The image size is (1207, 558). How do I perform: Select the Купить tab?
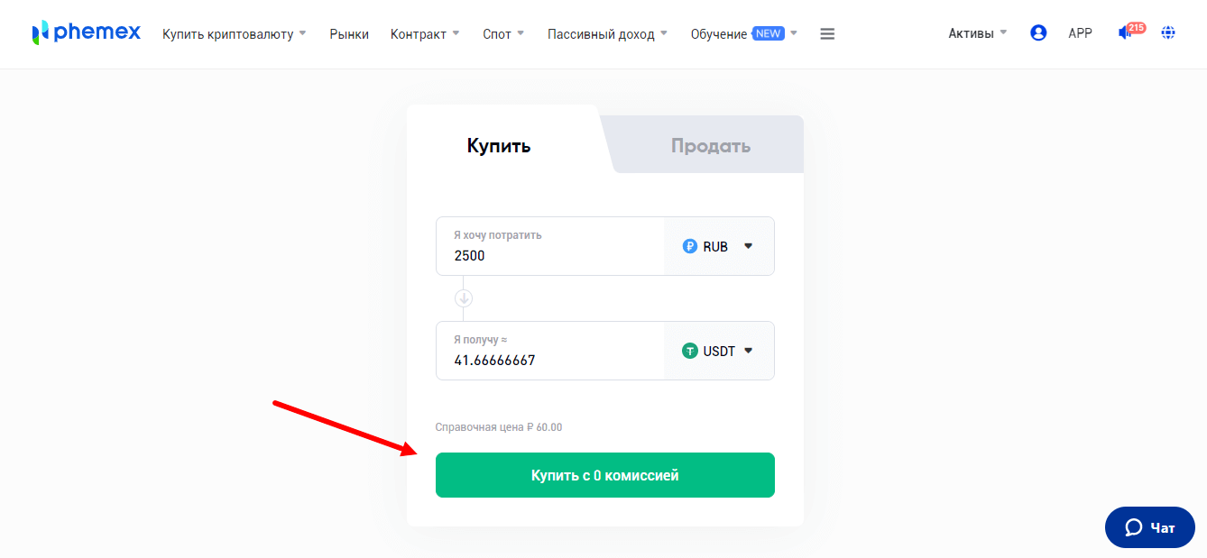(499, 146)
